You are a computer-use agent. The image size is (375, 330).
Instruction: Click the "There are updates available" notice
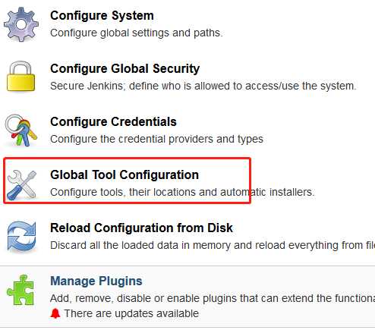(131, 313)
